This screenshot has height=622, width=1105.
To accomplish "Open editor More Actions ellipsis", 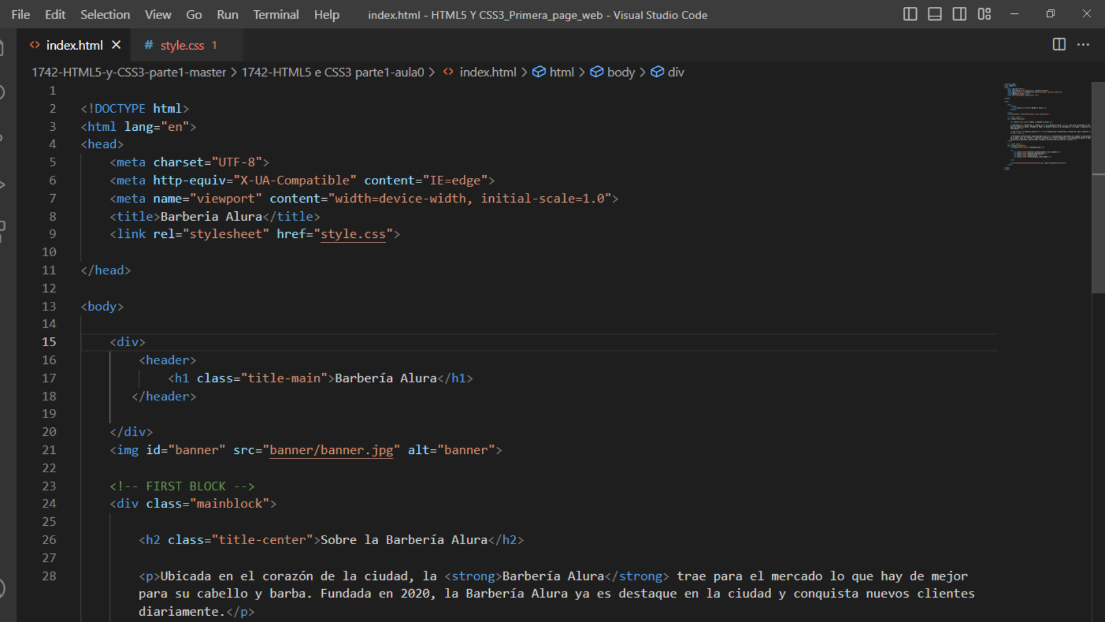I will click(1083, 44).
